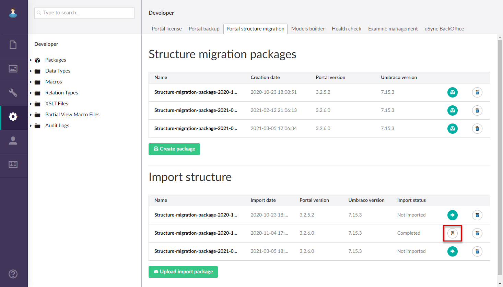Go to the Media section icon

(x=13, y=69)
